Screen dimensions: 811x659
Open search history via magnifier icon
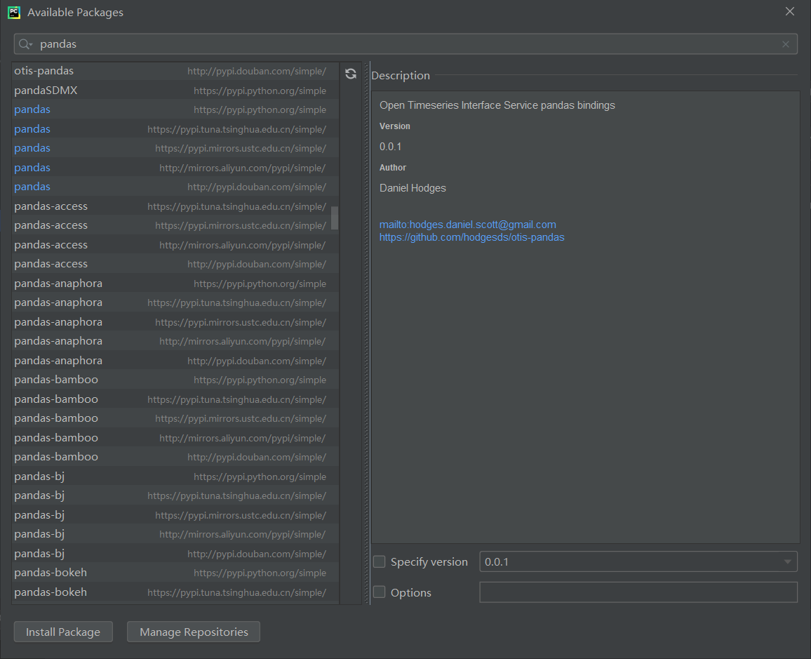tap(25, 44)
